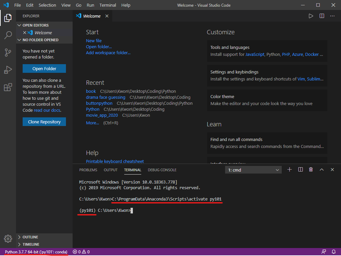Split the terminal pane
This screenshot has width=341, height=256.
[300, 170]
